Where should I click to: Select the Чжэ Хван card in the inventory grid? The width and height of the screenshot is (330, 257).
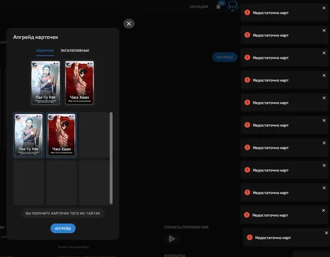[x=61, y=135]
